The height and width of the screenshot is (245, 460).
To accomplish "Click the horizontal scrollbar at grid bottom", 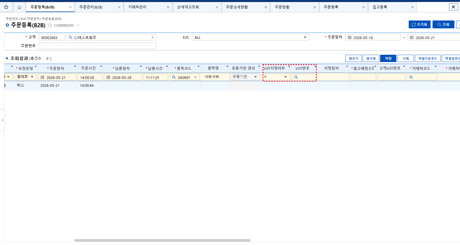I will (162, 240).
